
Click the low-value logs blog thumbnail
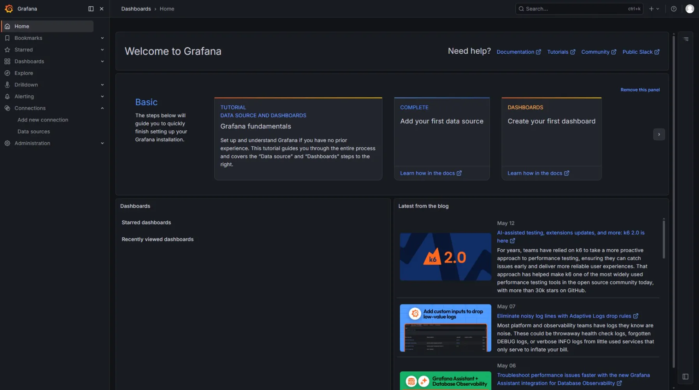[445, 328]
